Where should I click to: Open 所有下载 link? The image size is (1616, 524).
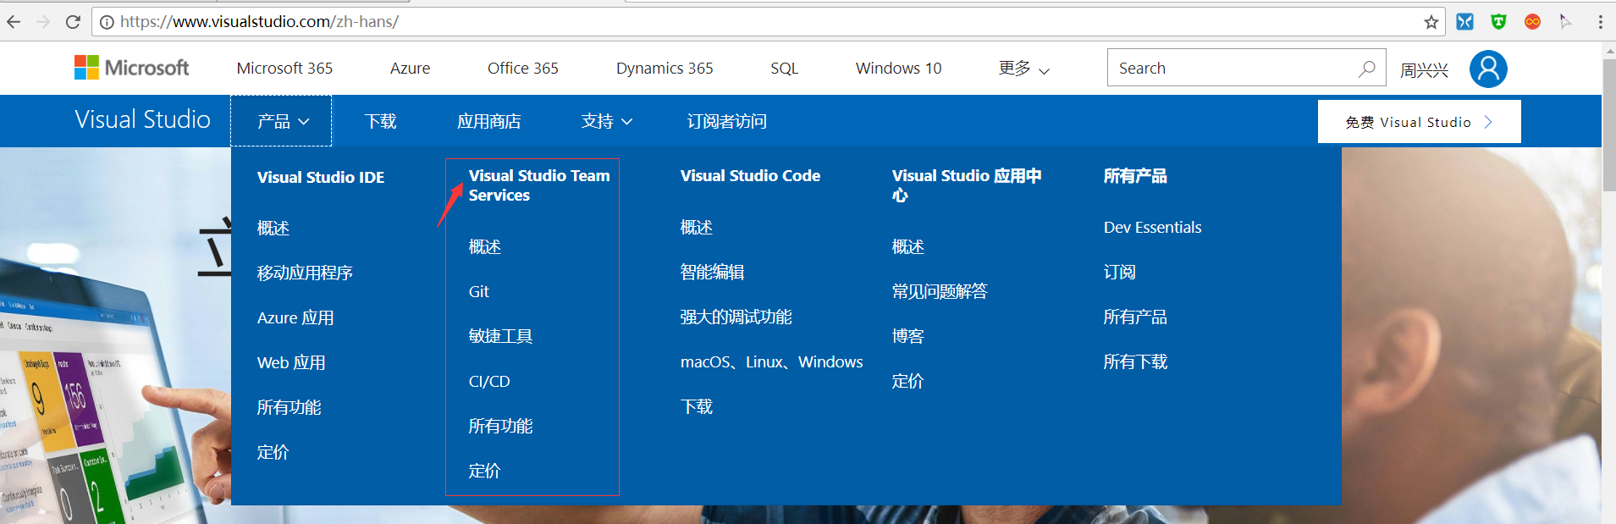[1135, 361]
